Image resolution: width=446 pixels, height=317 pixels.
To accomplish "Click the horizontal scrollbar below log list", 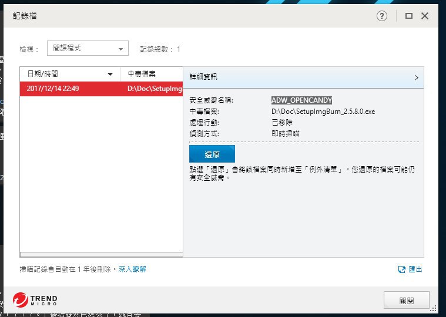I will point(101,255).
